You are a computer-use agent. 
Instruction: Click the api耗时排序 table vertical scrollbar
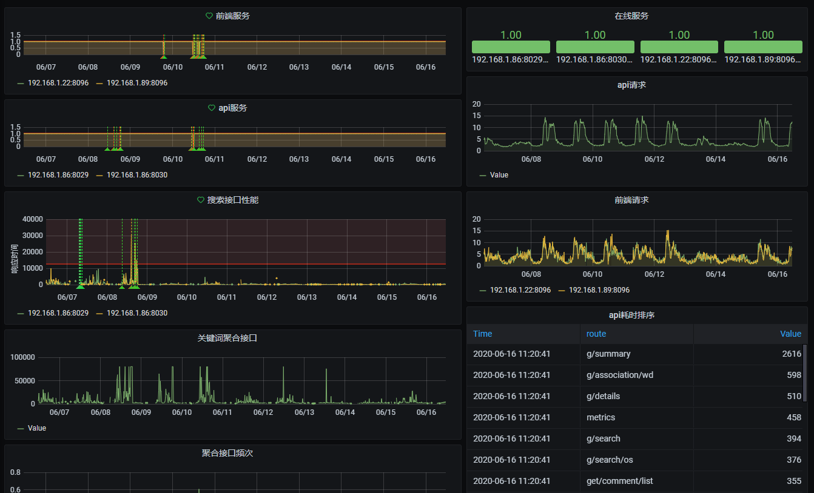805,372
